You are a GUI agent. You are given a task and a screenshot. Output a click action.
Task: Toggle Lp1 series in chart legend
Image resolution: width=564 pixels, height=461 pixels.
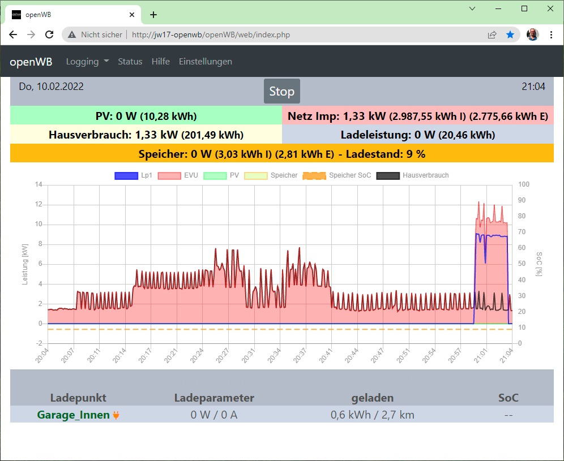coord(126,175)
